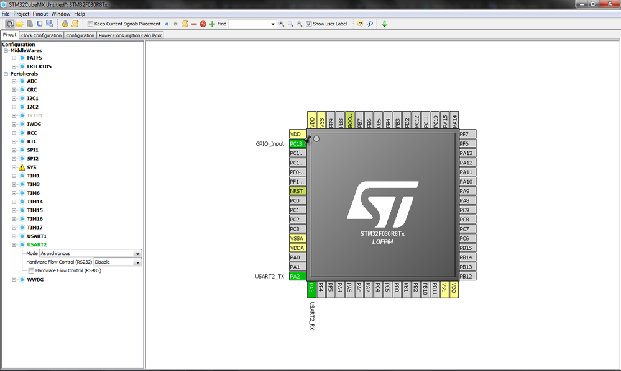The height and width of the screenshot is (371, 621).
Task: Click the Undo arrow icon
Action: (167, 24)
